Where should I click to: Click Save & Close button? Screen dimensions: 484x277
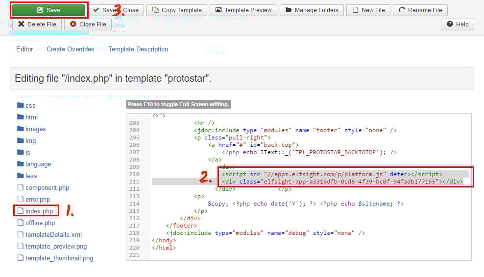point(116,10)
